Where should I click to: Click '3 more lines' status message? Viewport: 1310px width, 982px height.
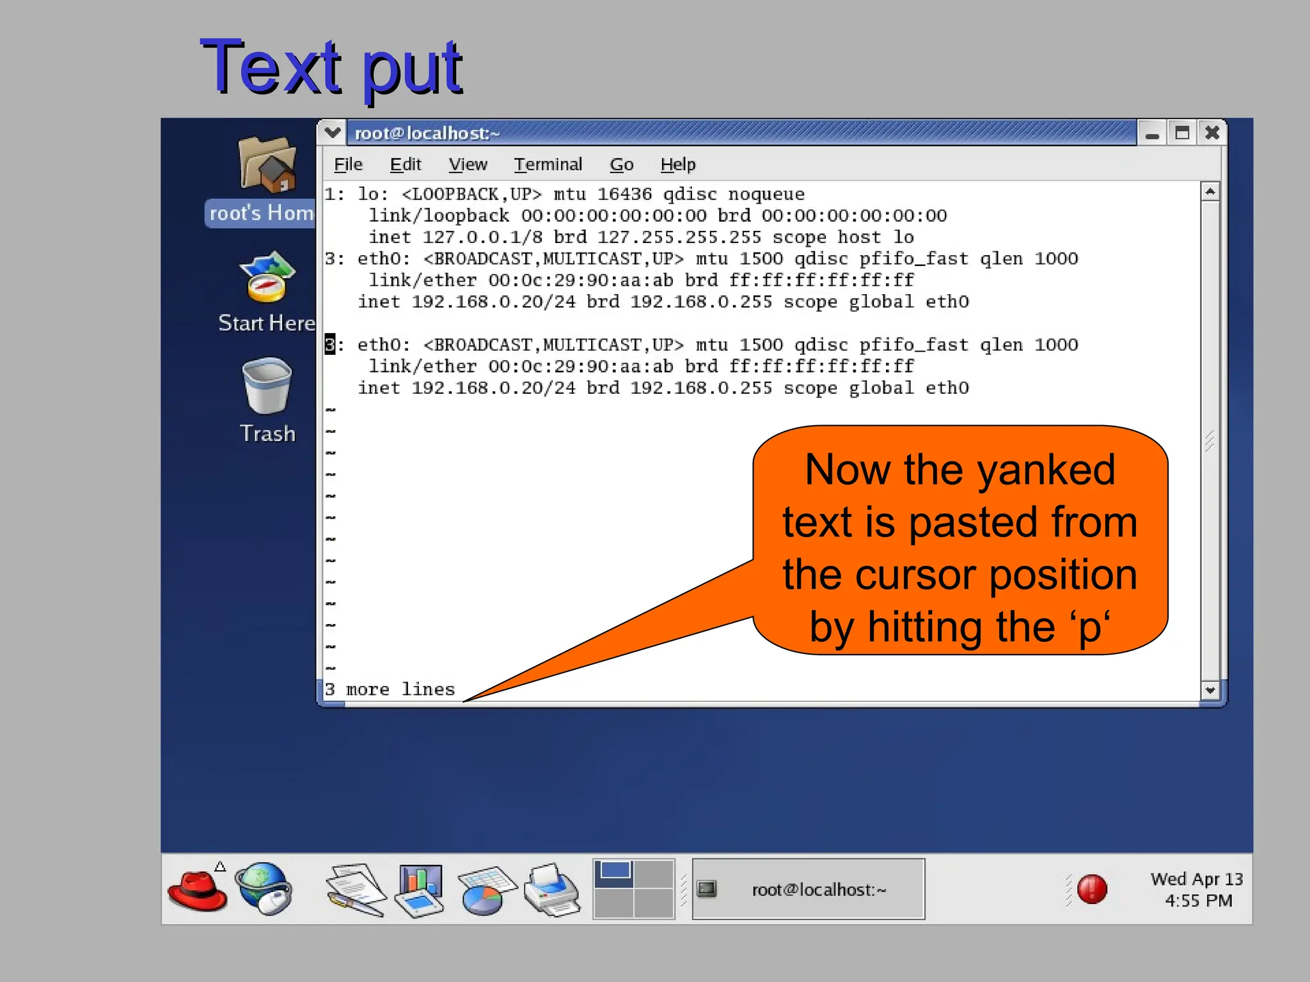[x=390, y=689]
